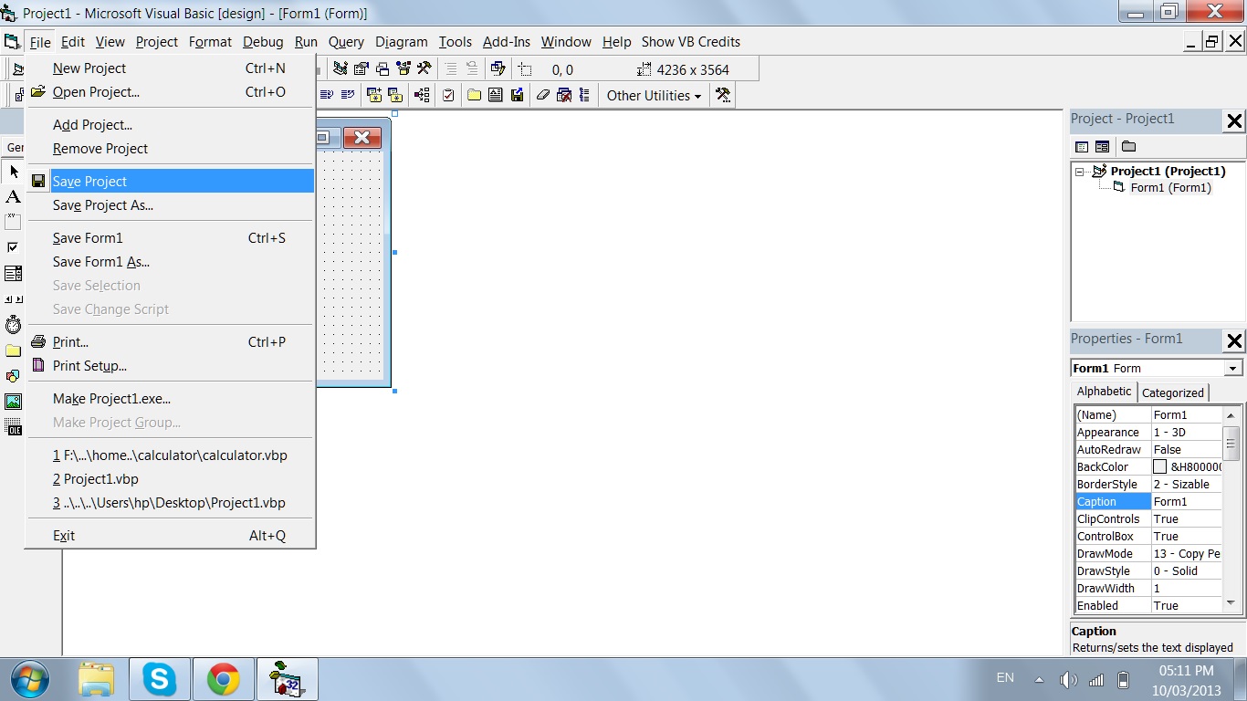Click Project Explorer toolbar icon
Viewport: 1247px width, 701px height.
(x=341, y=69)
